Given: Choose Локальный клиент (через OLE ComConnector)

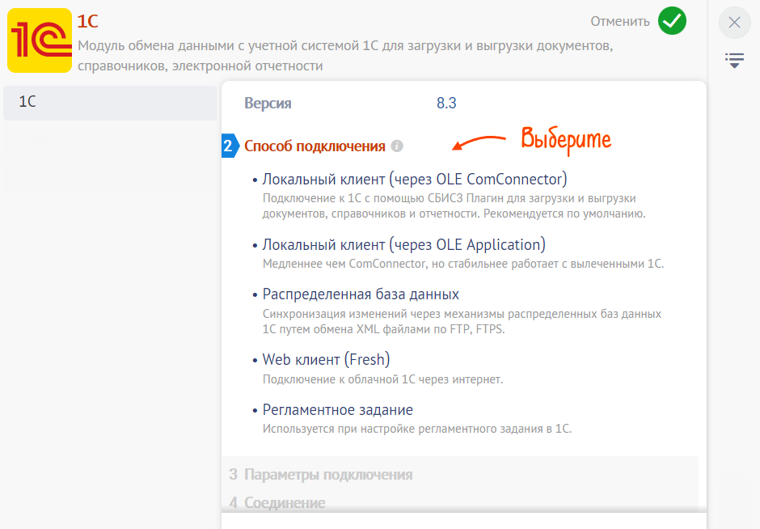Looking at the screenshot, I should [415, 179].
